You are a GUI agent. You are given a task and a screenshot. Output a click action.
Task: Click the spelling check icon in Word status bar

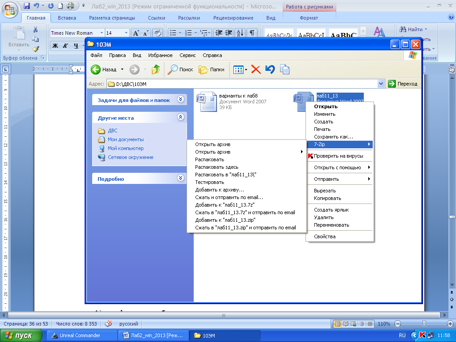pos(109,324)
